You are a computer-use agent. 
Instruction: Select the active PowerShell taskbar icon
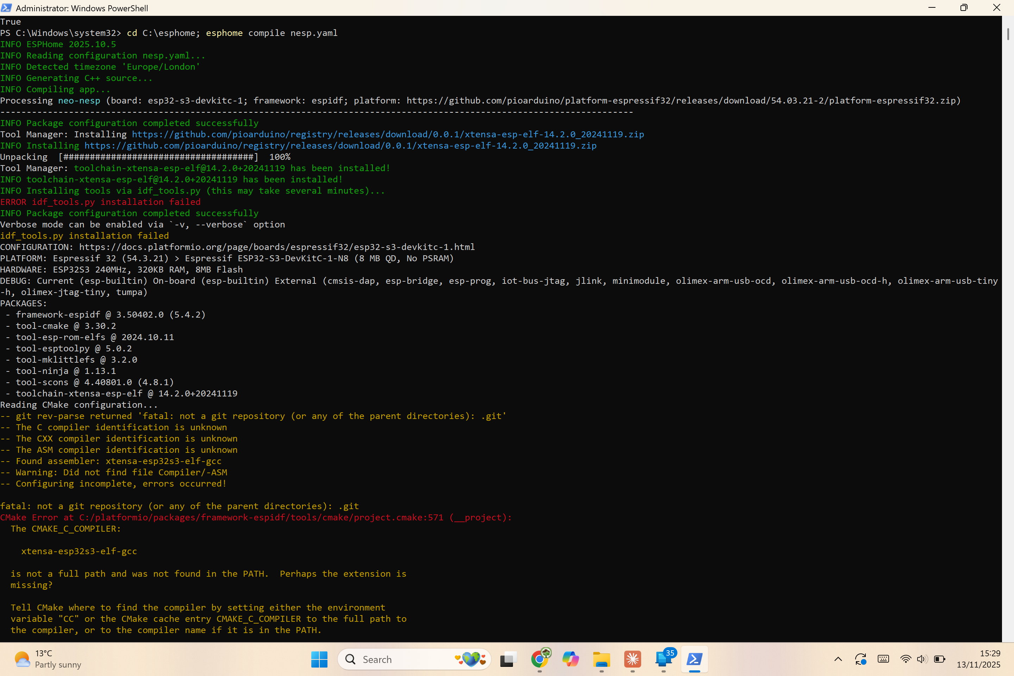pyautogui.click(x=695, y=659)
